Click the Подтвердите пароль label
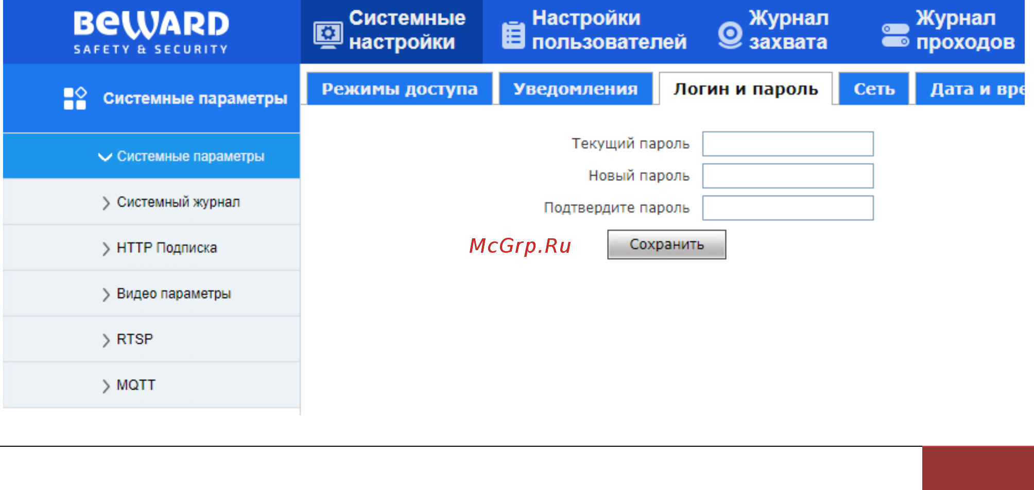Viewport: 1034px width, 490px height. (616, 207)
